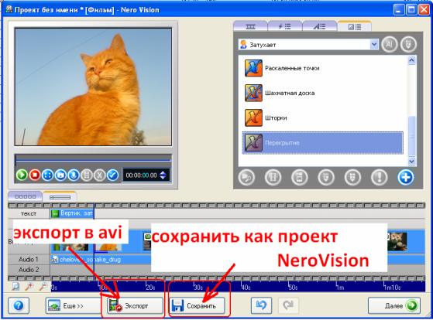433x320 pixels.
Task: Maximize the Nero Vision window
Action: click(x=411, y=10)
